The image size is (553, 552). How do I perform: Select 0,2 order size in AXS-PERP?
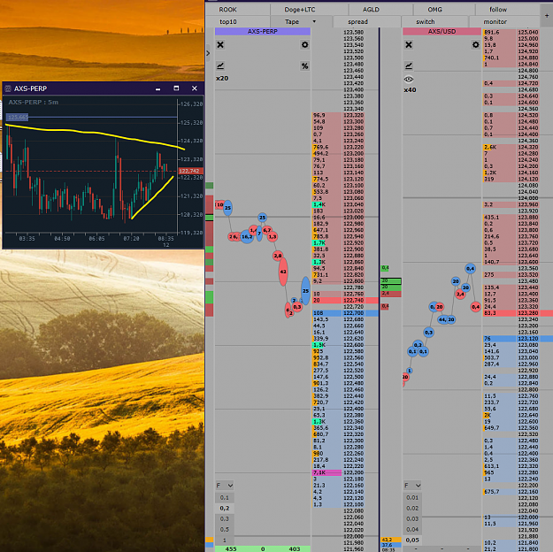pyautogui.click(x=225, y=508)
